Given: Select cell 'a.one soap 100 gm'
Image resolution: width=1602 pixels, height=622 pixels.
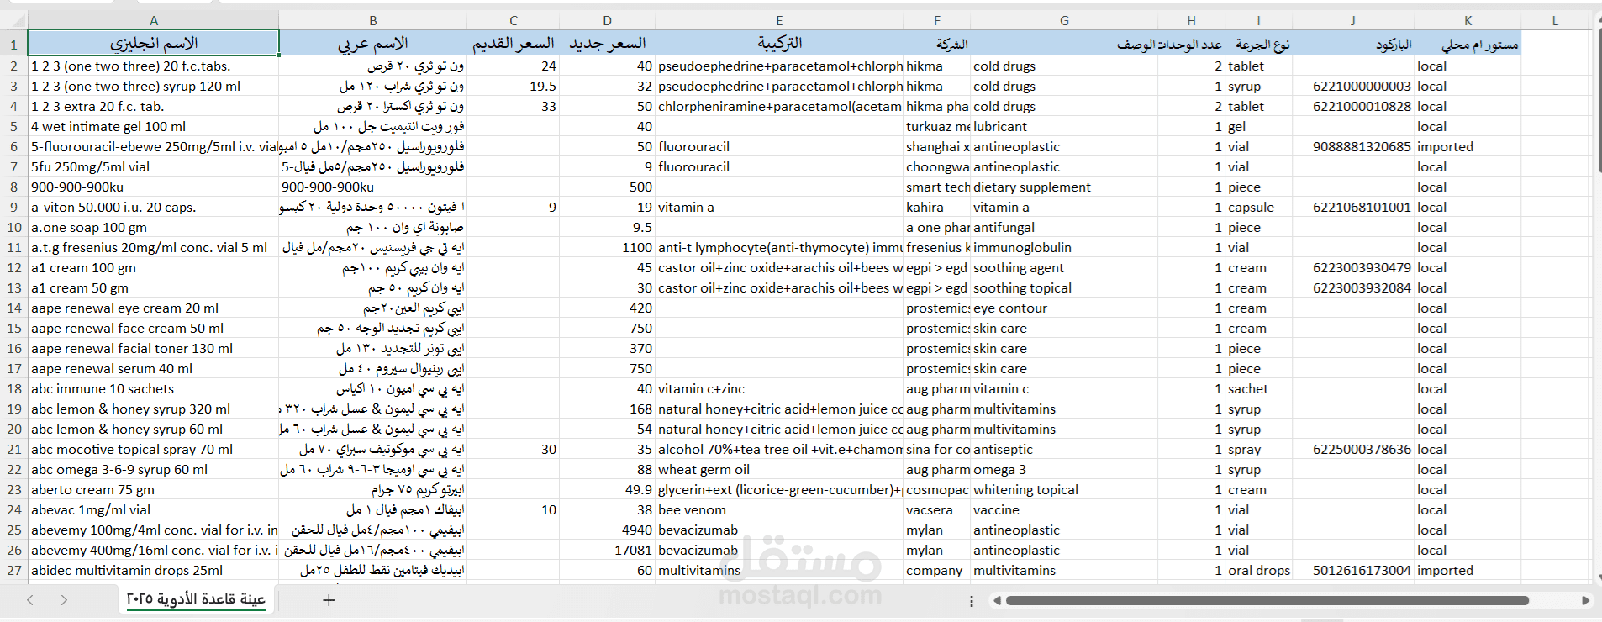Looking at the screenshot, I should [x=154, y=227].
